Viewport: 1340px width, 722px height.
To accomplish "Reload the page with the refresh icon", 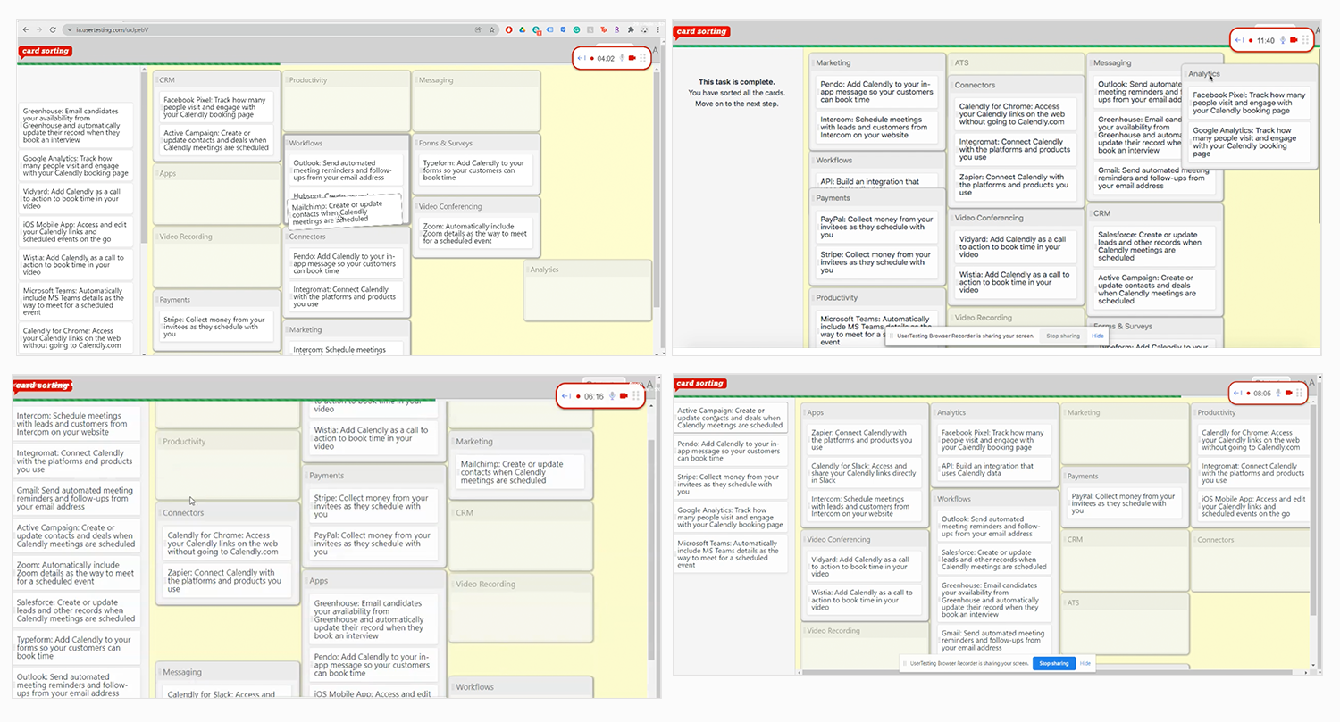I will 53,29.
